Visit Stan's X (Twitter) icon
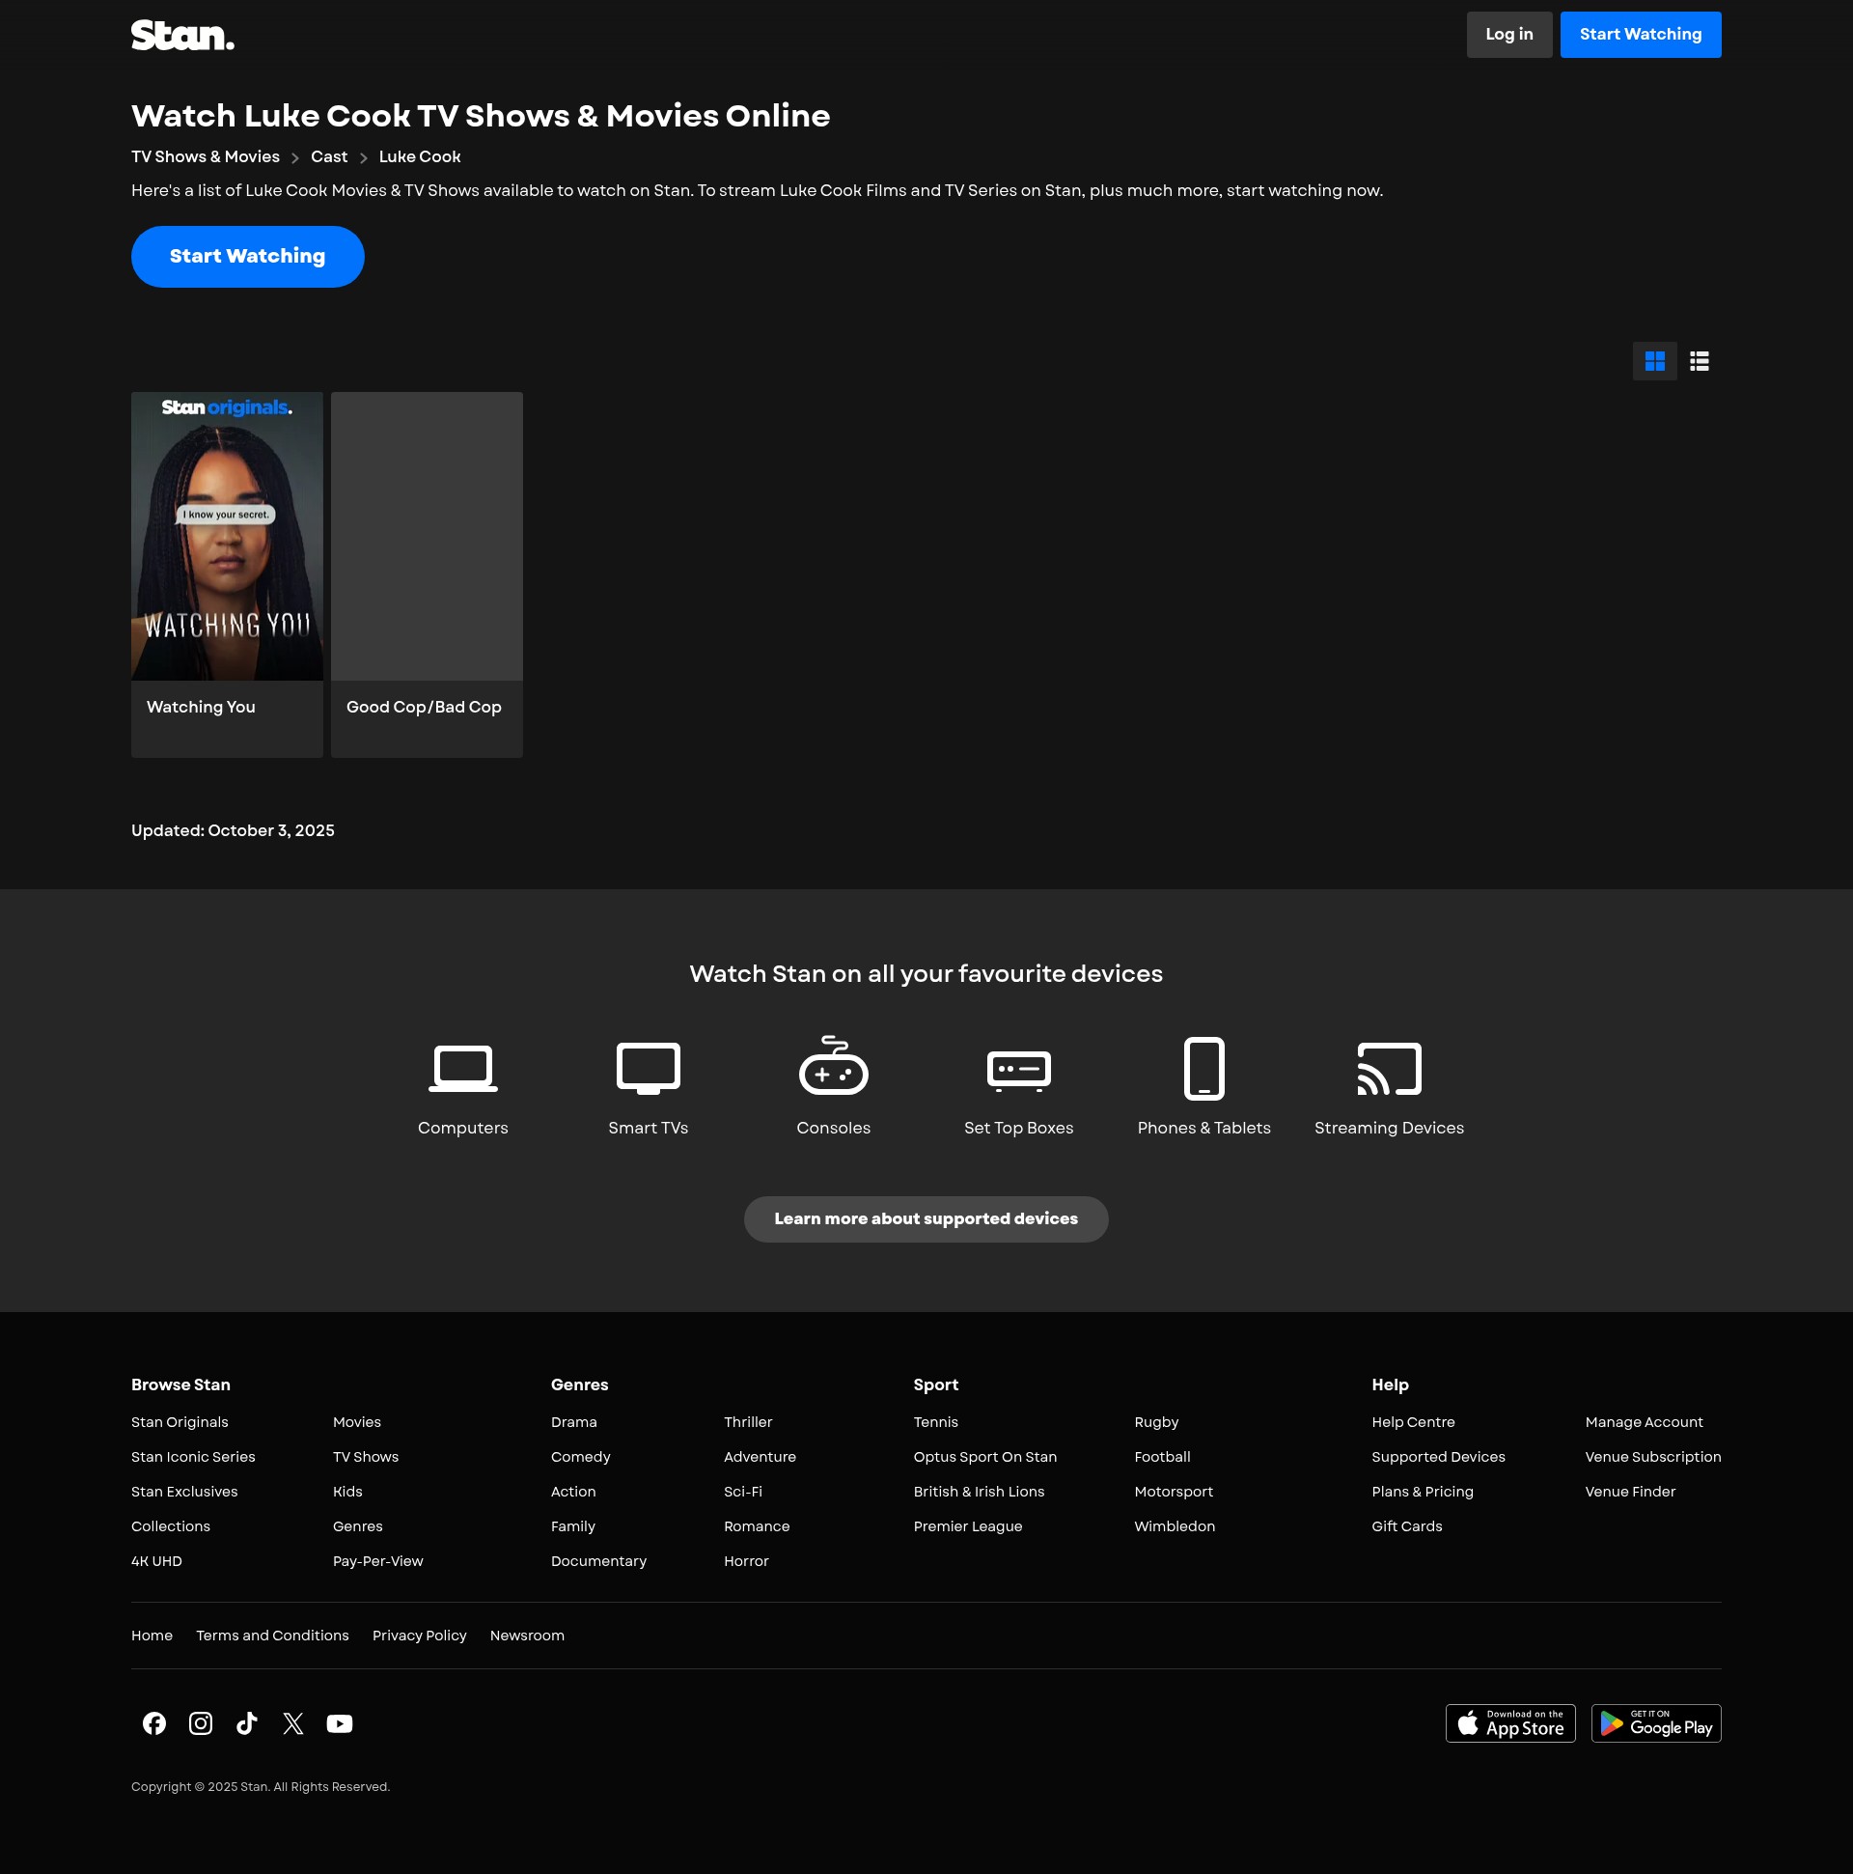The width and height of the screenshot is (1853, 1874). pyautogui.click(x=292, y=1722)
